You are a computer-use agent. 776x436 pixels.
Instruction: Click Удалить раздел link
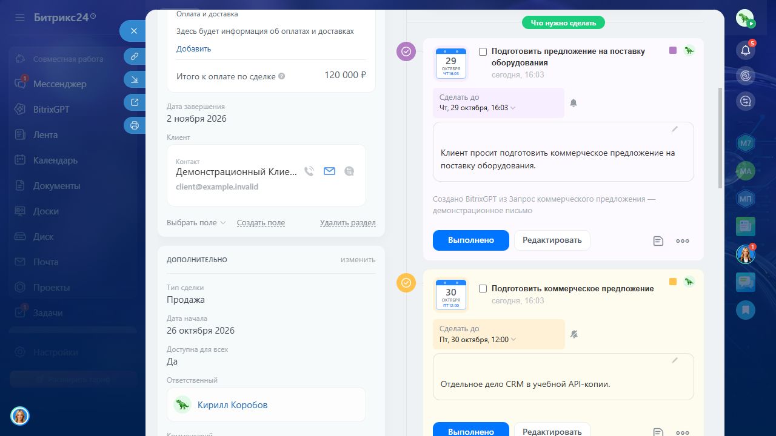pyautogui.click(x=348, y=223)
